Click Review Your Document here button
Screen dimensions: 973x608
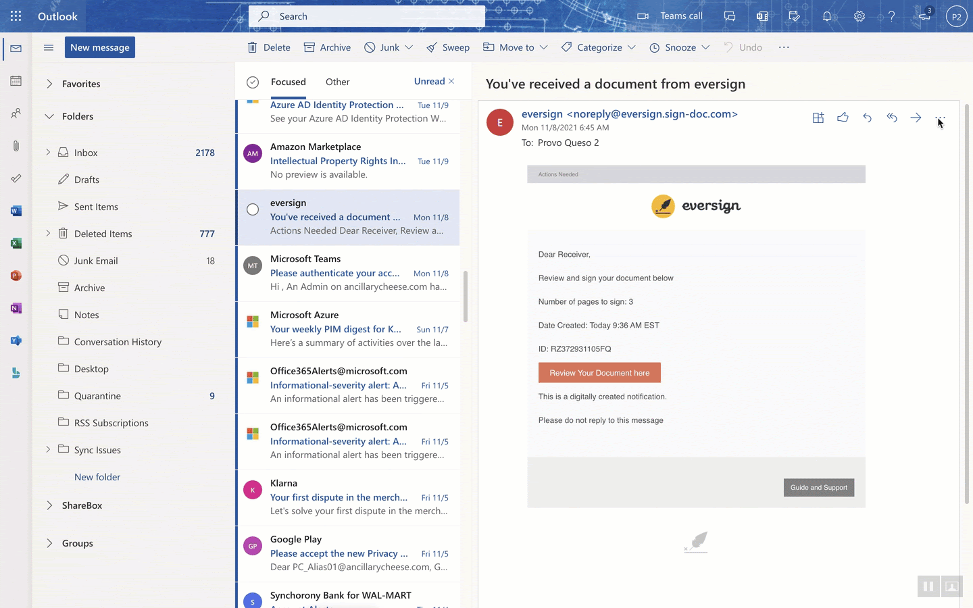coord(599,373)
